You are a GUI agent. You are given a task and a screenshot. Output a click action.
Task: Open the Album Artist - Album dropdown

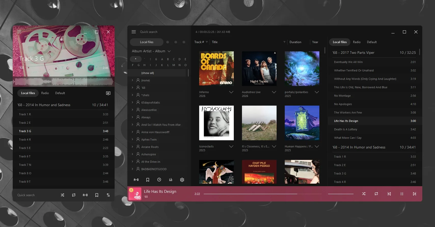[x=151, y=51]
